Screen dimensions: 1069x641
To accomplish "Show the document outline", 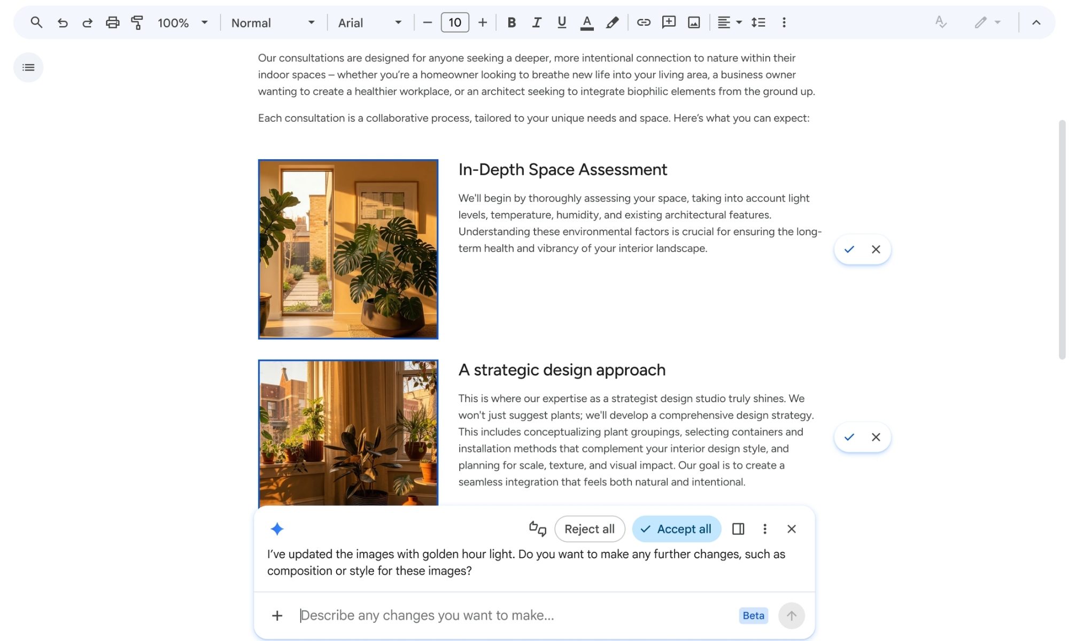I will pos(28,67).
